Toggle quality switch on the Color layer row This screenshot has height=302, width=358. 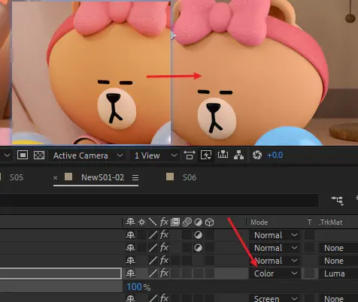tap(153, 273)
